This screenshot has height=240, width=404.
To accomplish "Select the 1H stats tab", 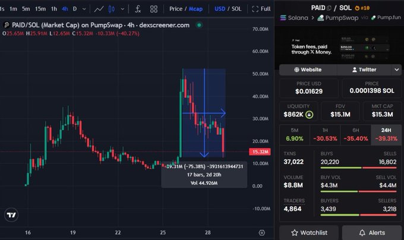I will 325,135.
